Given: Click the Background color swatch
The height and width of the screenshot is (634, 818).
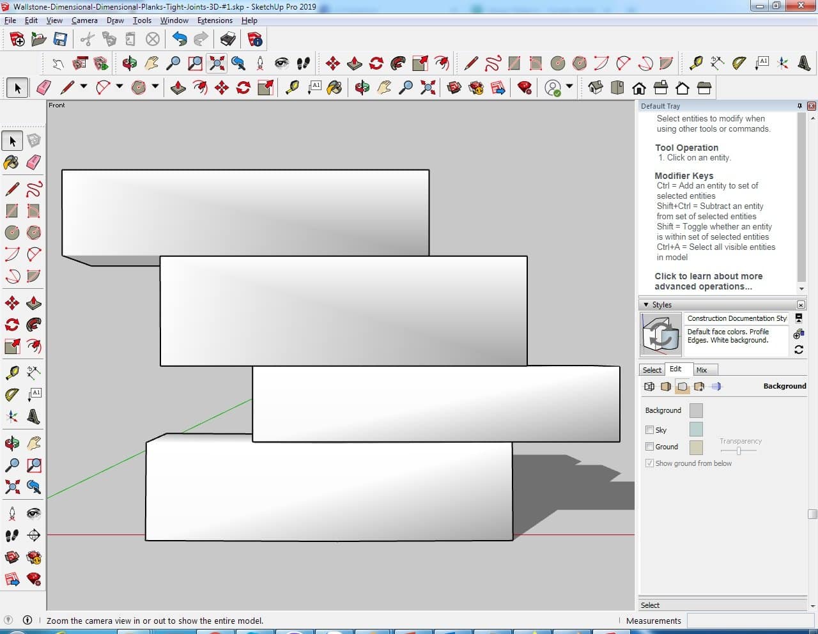Looking at the screenshot, I should 696,410.
